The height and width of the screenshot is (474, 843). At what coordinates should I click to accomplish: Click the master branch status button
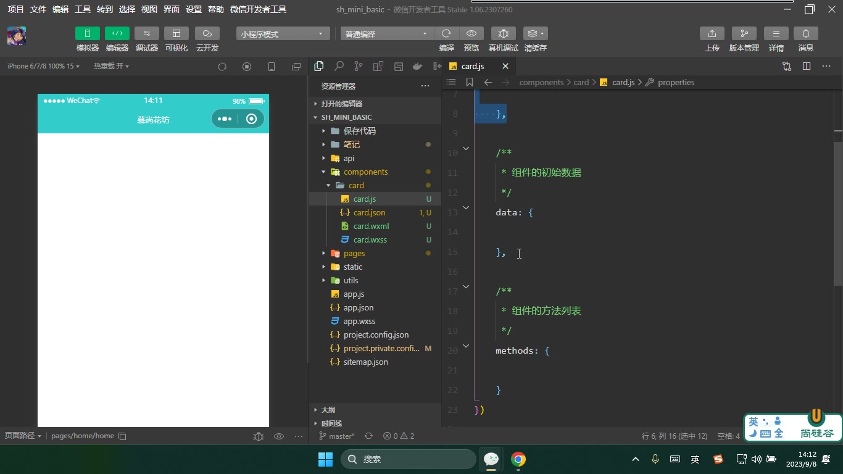point(337,436)
